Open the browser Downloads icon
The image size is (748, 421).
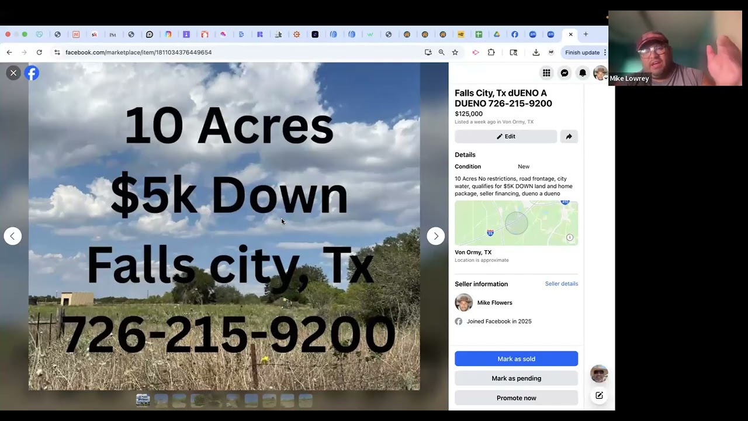(536, 52)
